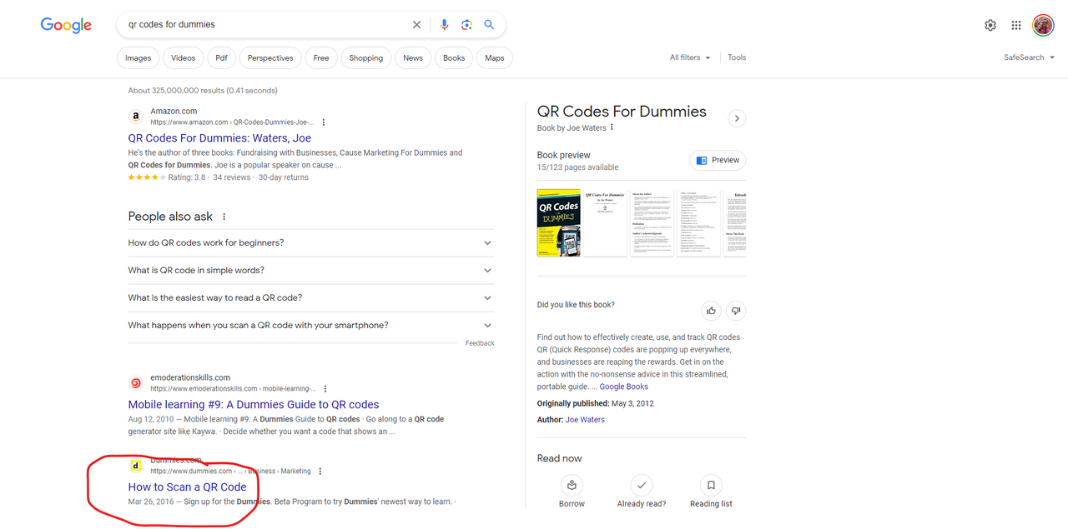The width and height of the screenshot is (1068, 529).
Task: Click the Dummies.com favicon
Action: pyautogui.click(x=136, y=466)
